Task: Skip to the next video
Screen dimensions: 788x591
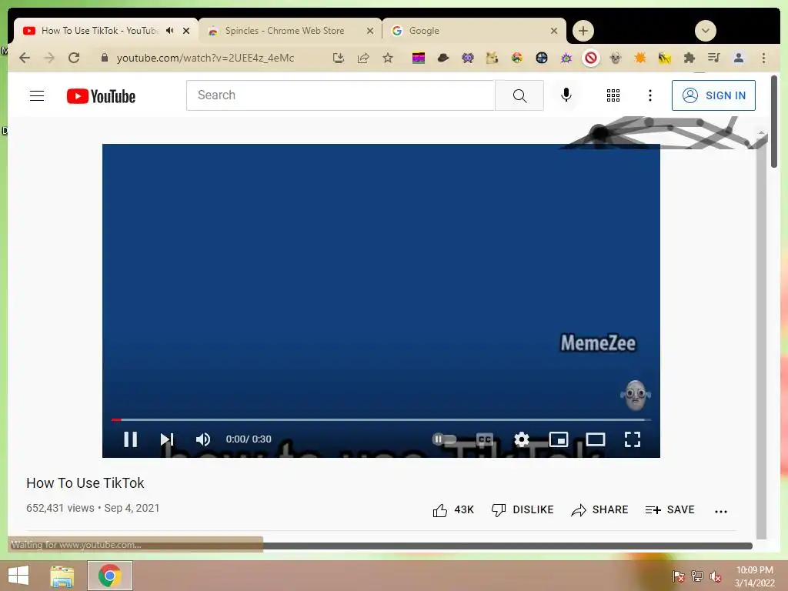Action: tap(167, 439)
